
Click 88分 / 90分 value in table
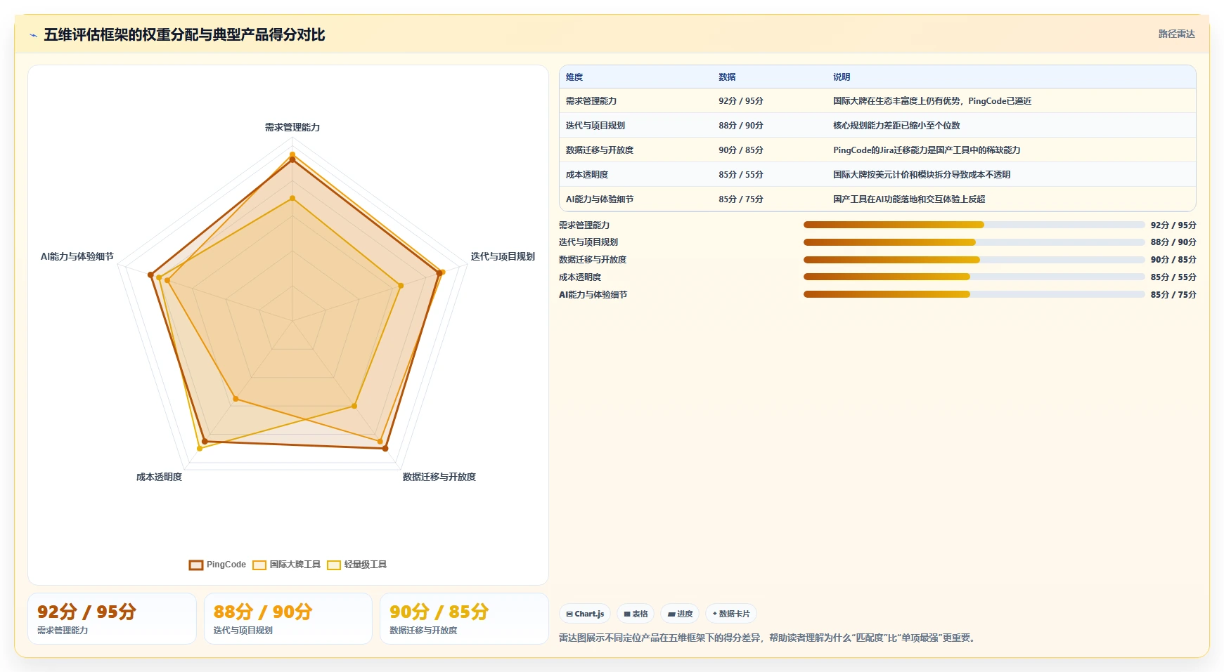[741, 126]
